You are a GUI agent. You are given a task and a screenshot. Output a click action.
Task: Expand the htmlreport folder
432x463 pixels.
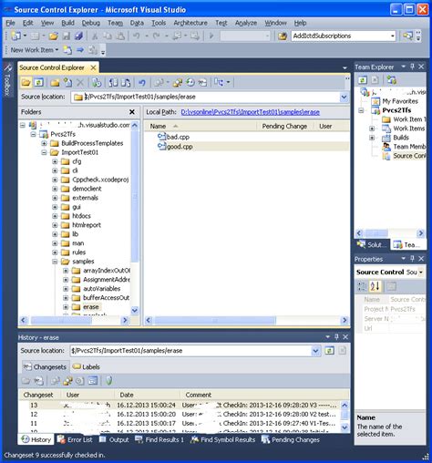55,225
